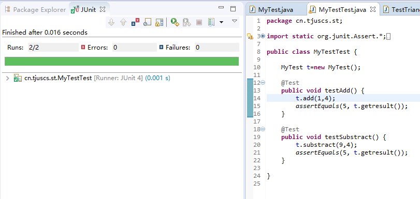Click the package cn.tjuscs.st declaration
Image resolution: width=420 pixels, height=199 pixels.
coord(305,21)
